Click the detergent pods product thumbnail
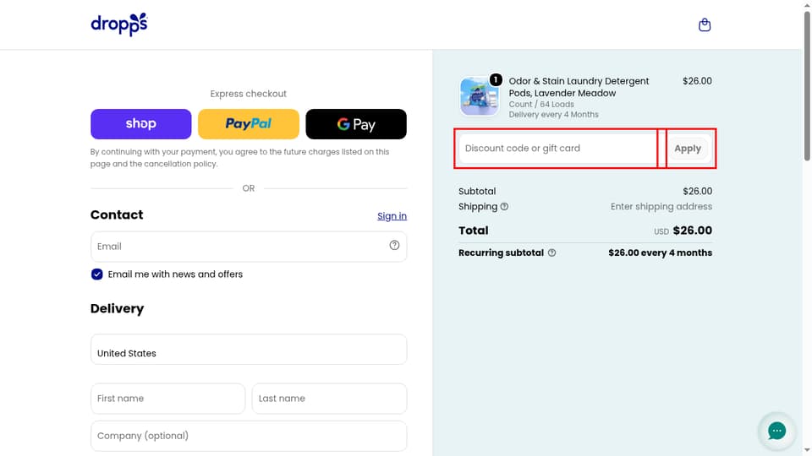Screen dimensions: 812x456 click(x=480, y=96)
